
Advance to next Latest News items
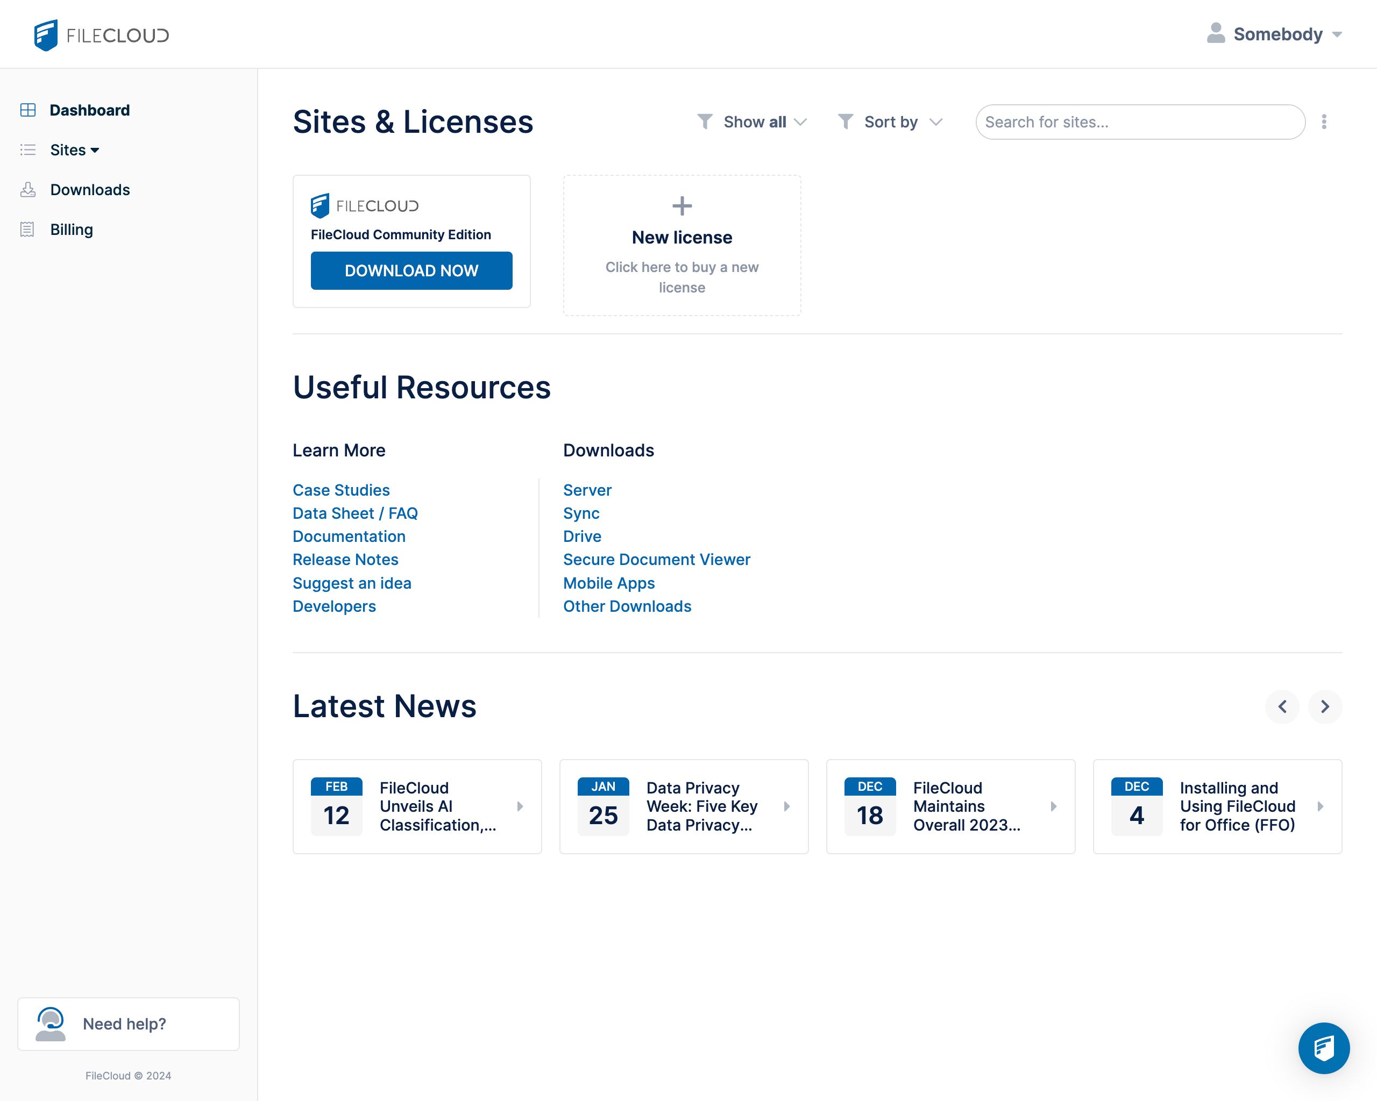(x=1325, y=706)
